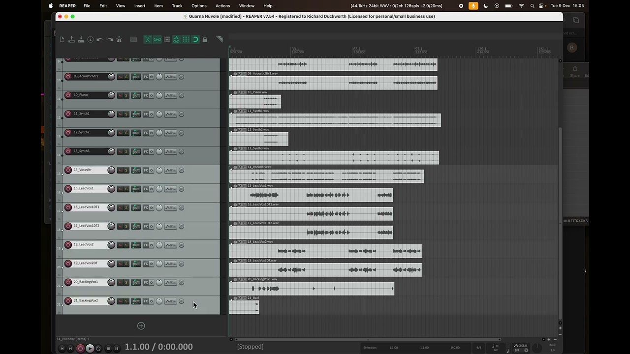This screenshot has height=354, width=630.
Task: Toggle item grouping link icon
Action: tap(157, 39)
